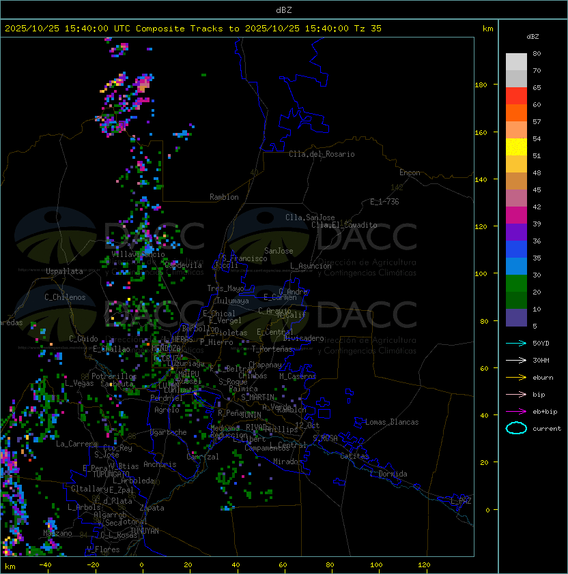Screen dimensions: 568x574
Task: Click the Manzano place label
Action: pos(57,533)
